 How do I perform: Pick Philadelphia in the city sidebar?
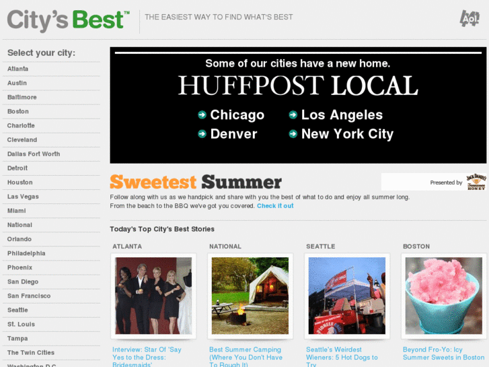[26, 253]
